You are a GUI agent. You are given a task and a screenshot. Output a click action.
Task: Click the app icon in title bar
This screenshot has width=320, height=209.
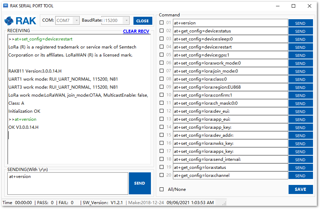pos(6,6)
